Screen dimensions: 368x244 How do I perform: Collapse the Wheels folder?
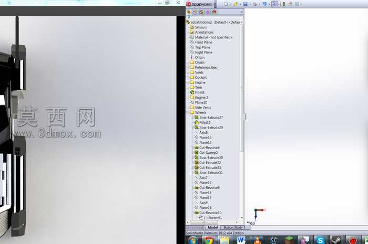(188, 113)
